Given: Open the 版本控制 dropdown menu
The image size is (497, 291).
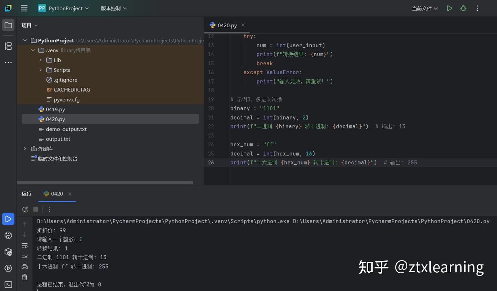Looking at the screenshot, I should coord(114,8).
